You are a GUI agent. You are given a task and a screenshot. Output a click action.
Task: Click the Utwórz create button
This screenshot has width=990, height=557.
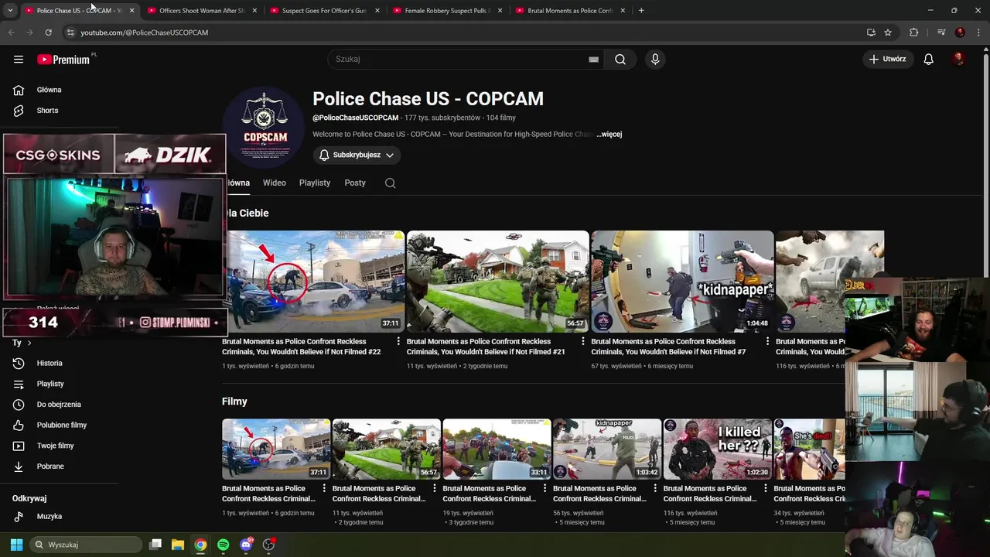(x=888, y=59)
